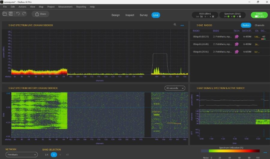Viewport: 270px width, 159px height.
Task: Sort by CH. column header
Action: pyautogui.click(x=257, y=31)
